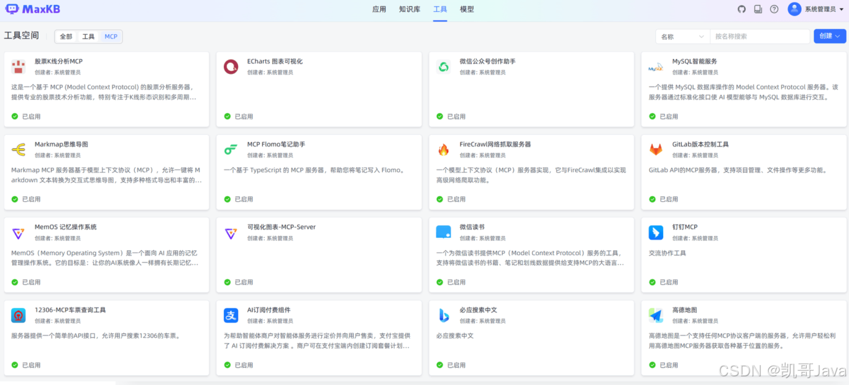Click the 股票K线分析MCP tool icon
This screenshot has width=849, height=385.
19,66
